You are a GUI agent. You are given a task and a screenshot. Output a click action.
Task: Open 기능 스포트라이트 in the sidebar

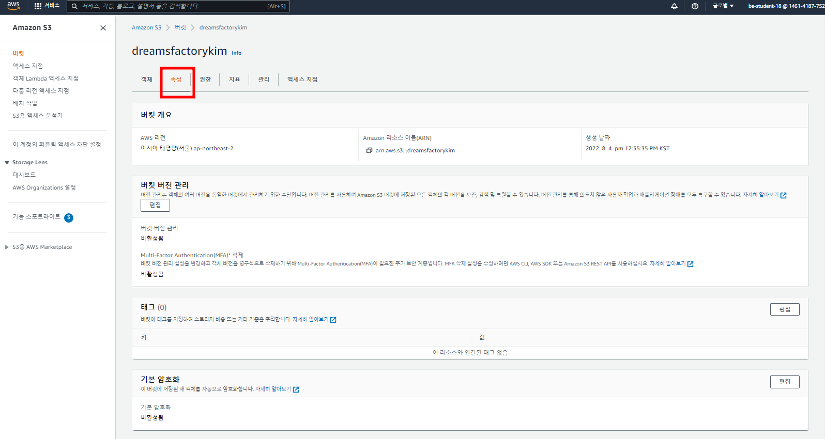[36, 217]
